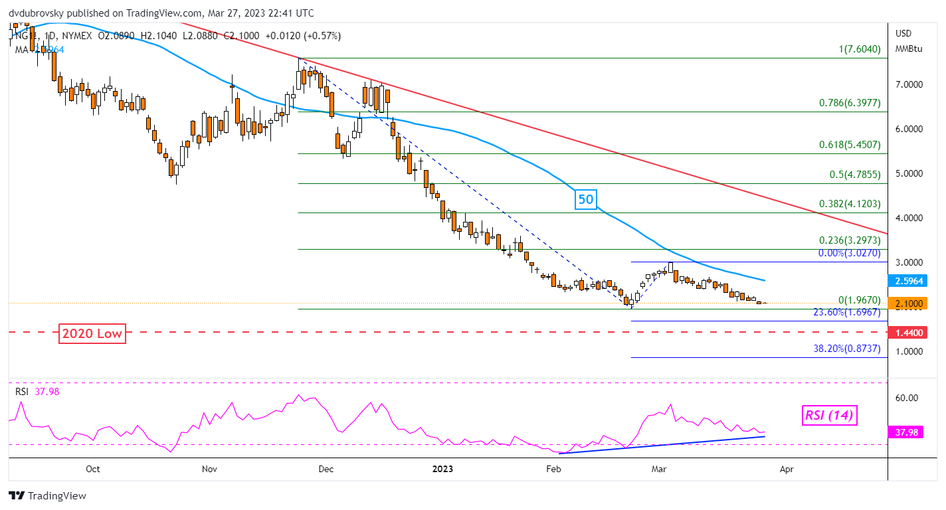946x510 pixels.
Task: Click the Feb label on time axis
Action: [x=553, y=469]
